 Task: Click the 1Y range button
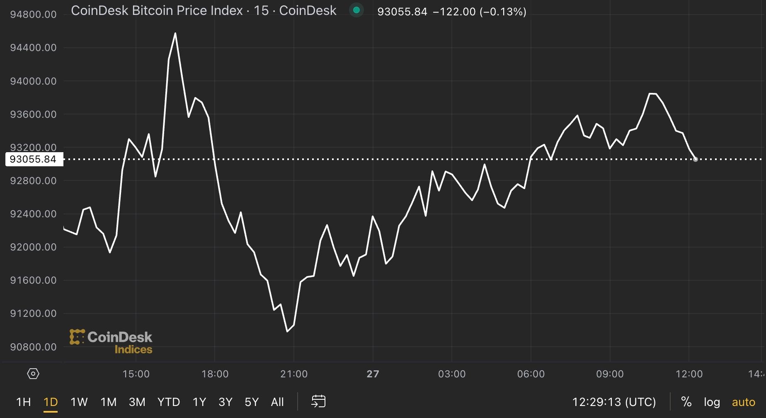pos(199,401)
